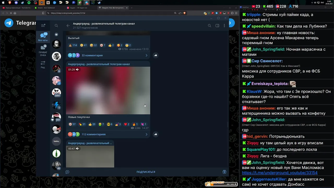
Task: Toggle poop reaction with 114 count
Action: point(73,45)
